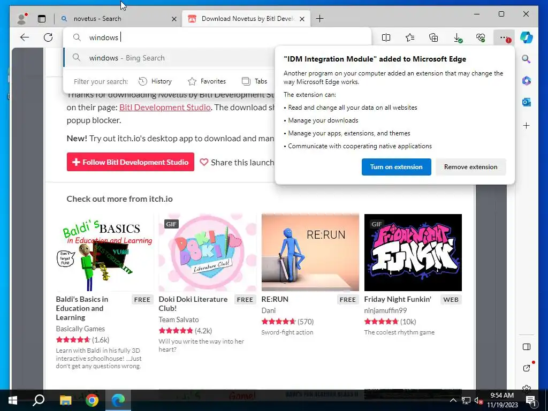Filter search by History
548x411 pixels.
tap(155, 81)
